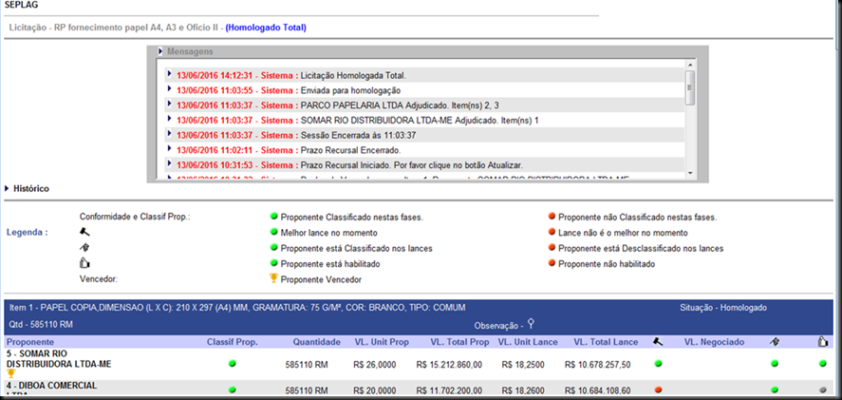Click value 'R$ 11.702.200,00'
The image size is (842, 400).
(449, 390)
